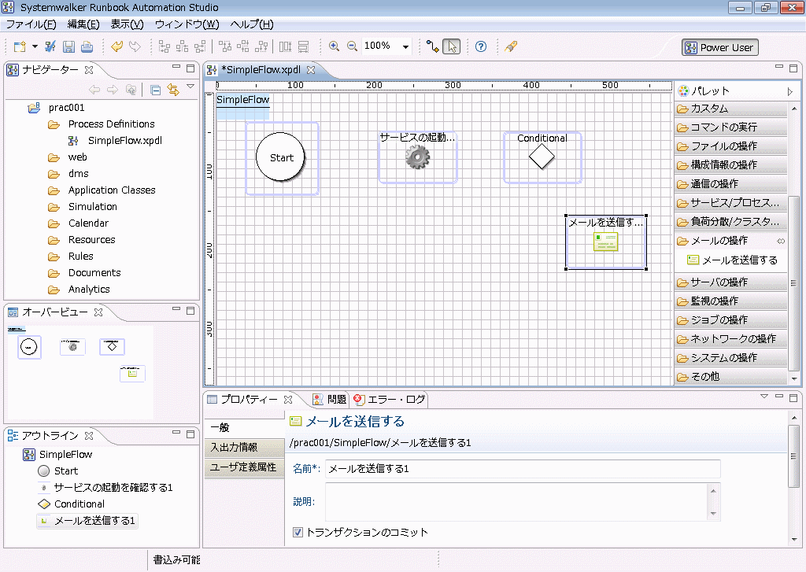Expand the サーバの操作 palette drawer

pyautogui.click(x=730, y=282)
